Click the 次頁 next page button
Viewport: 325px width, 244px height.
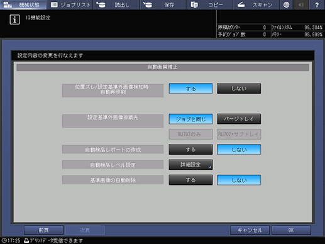[x=85, y=230]
